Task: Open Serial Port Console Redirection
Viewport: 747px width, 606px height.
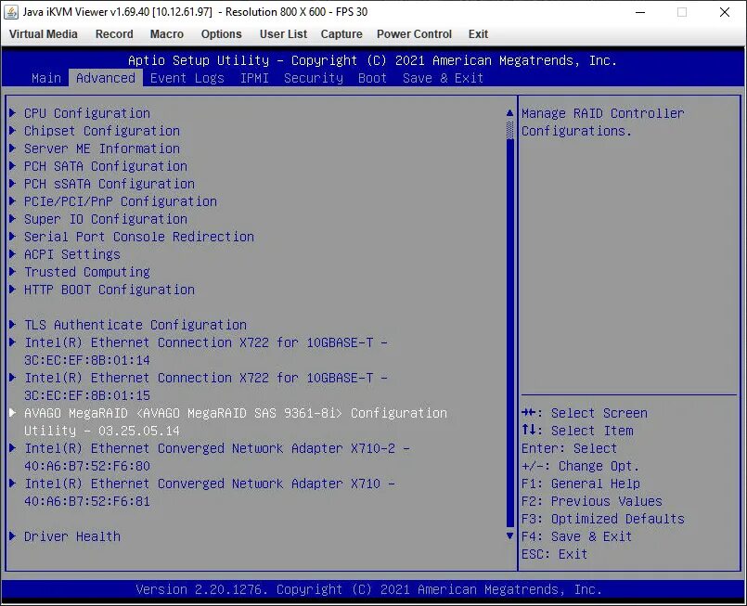Action: coord(139,237)
